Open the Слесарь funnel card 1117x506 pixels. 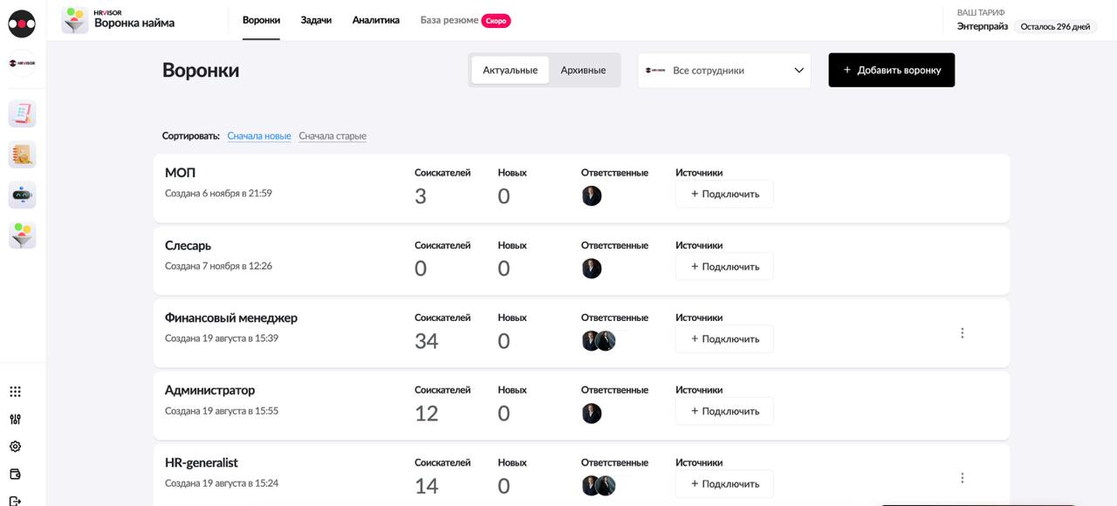[x=188, y=246]
